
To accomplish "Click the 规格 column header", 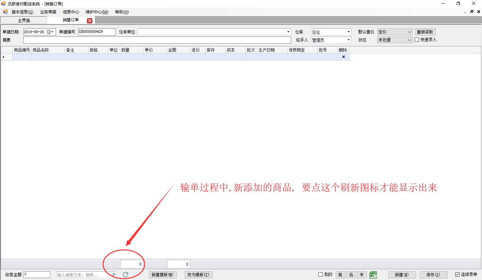I will pos(98,50).
